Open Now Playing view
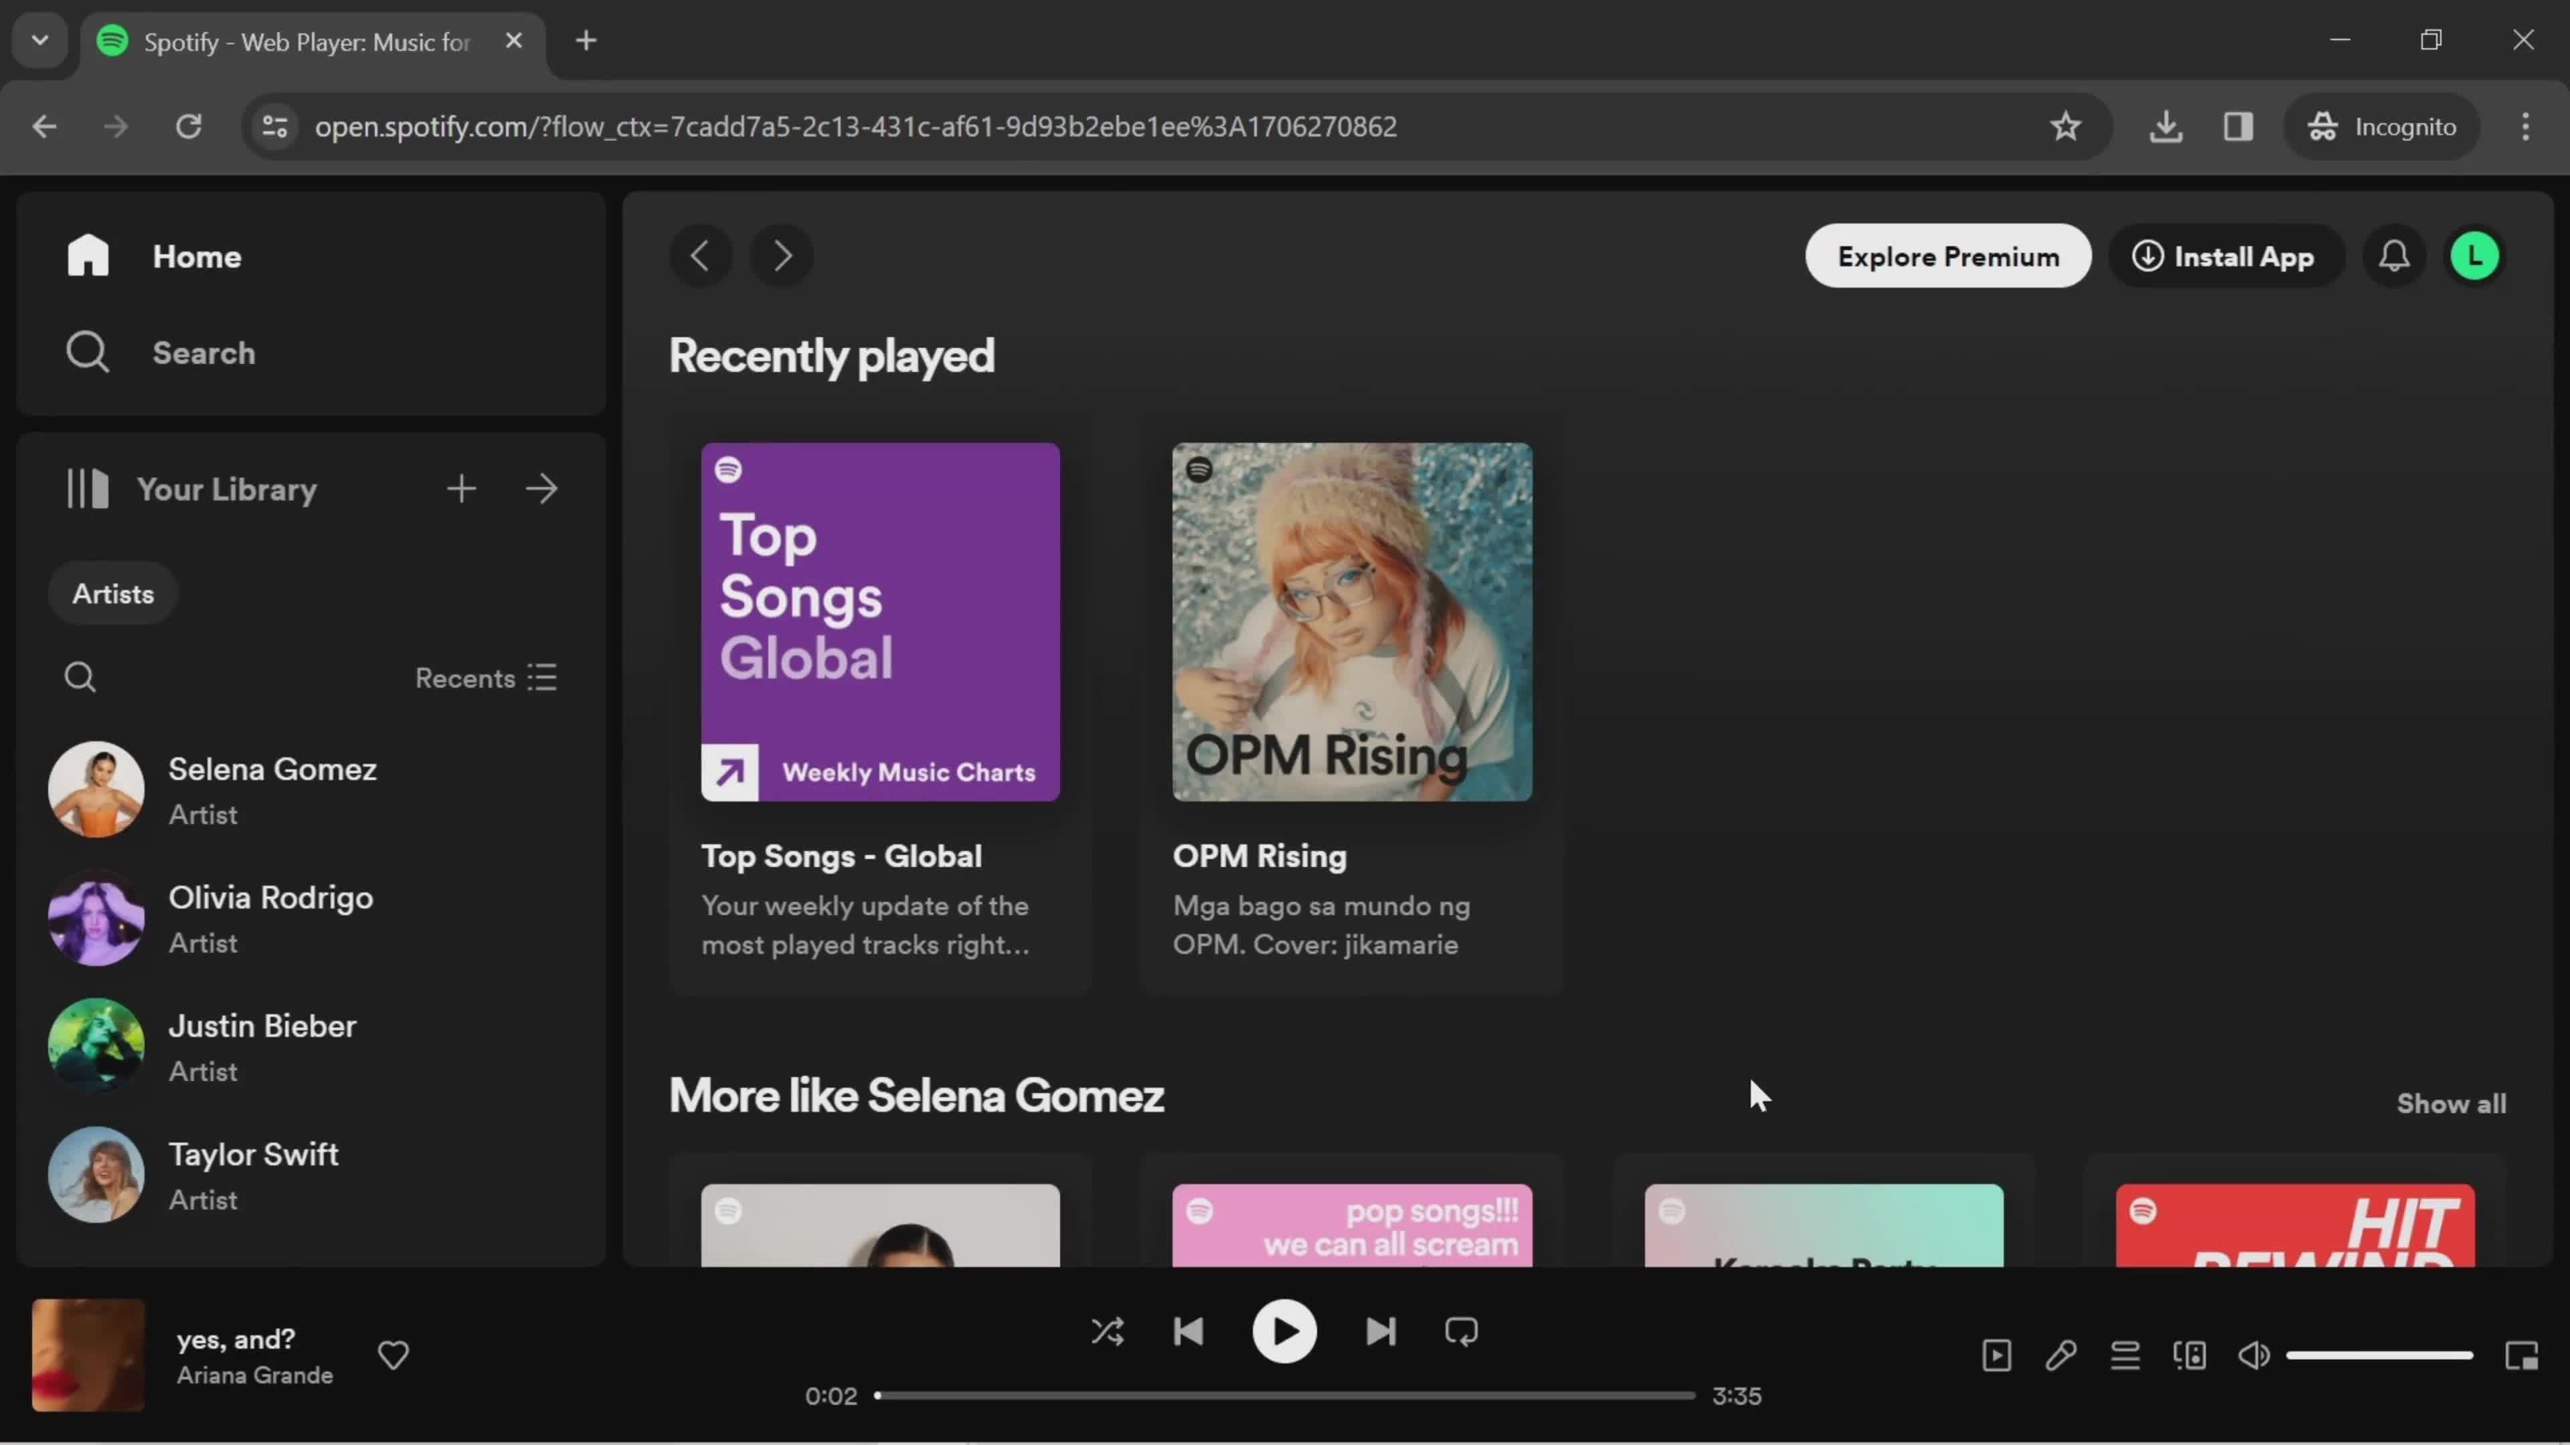This screenshot has height=1445, width=2570. click(1996, 1355)
